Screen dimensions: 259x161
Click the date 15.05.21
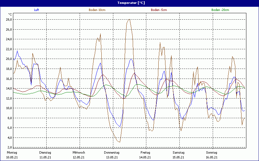click(x=178, y=157)
